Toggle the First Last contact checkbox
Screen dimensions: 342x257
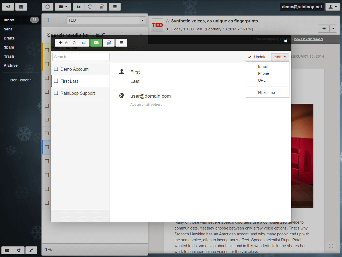pos(56,81)
